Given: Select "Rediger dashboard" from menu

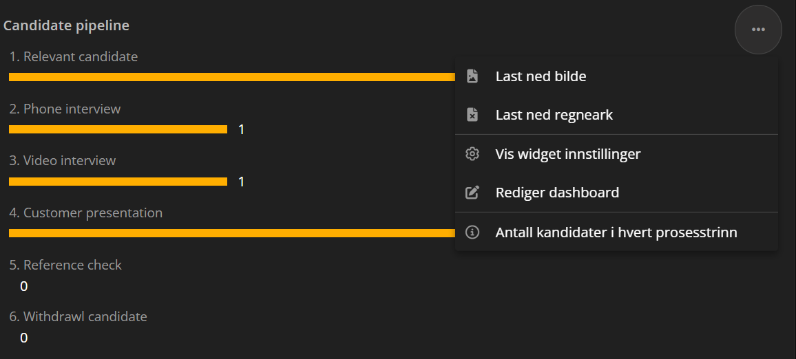Looking at the screenshot, I should (x=557, y=193).
